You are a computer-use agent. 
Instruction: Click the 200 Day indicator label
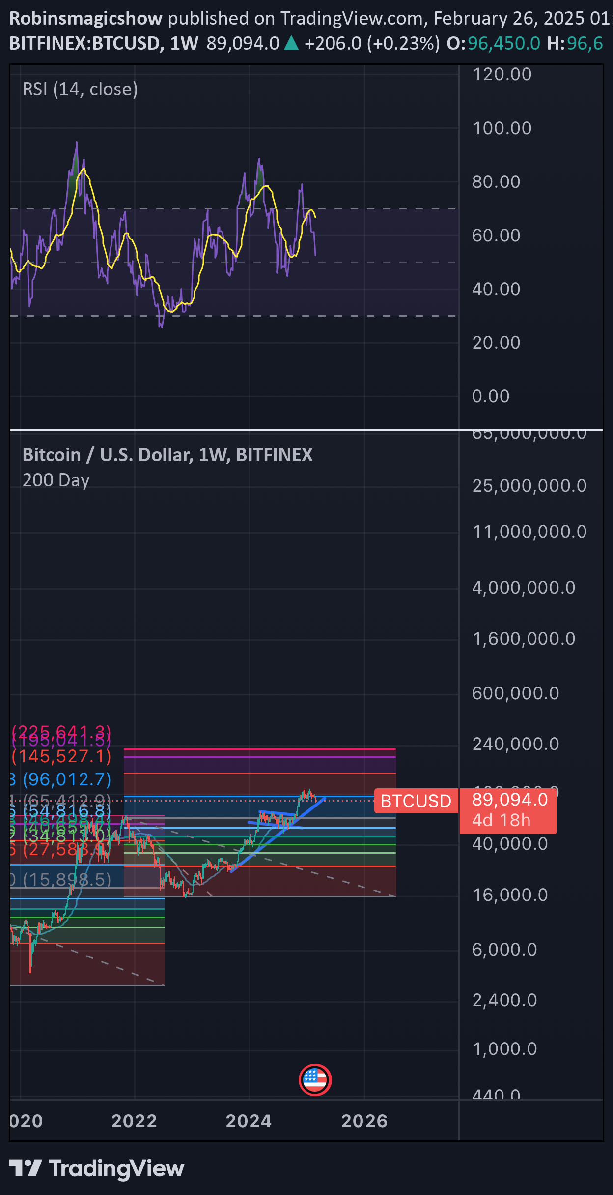[x=56, y=480]
